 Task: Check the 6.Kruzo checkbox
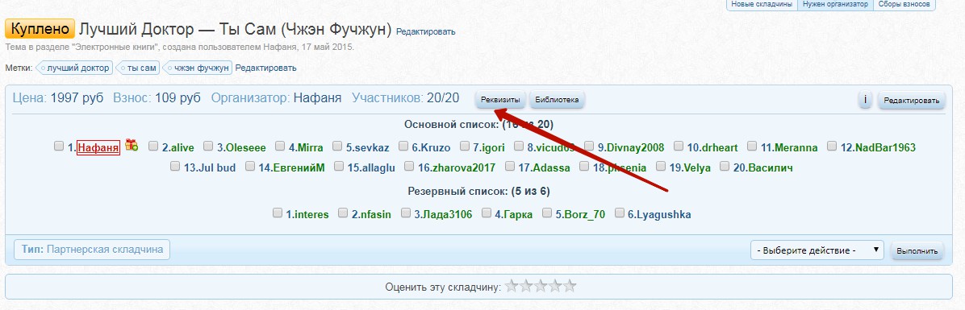pyautogui.click(x=403, y=146)
